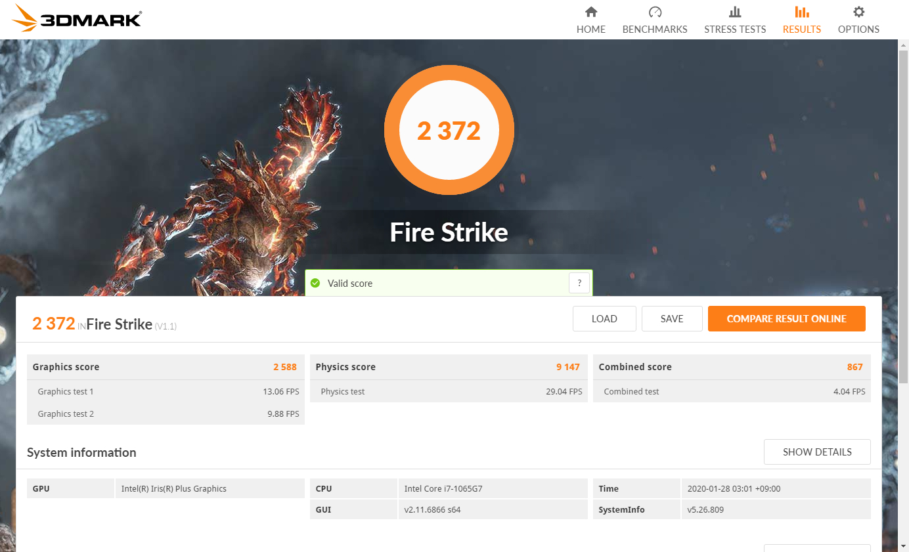Click the SAVE button
Image resolution: width=909 pixels, height=552 pixels.
672,319
